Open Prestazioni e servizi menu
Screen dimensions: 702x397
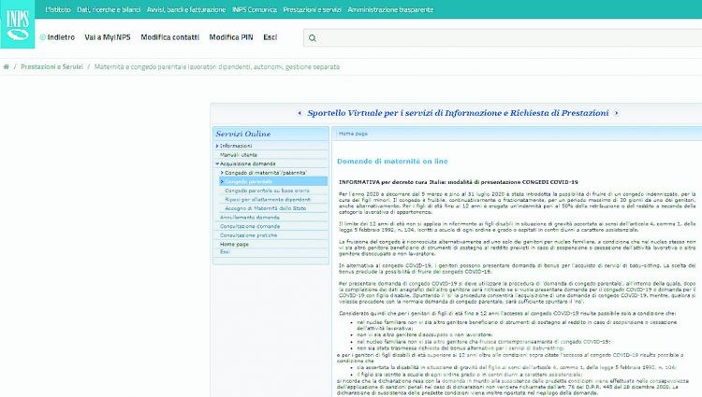[312, 9]
